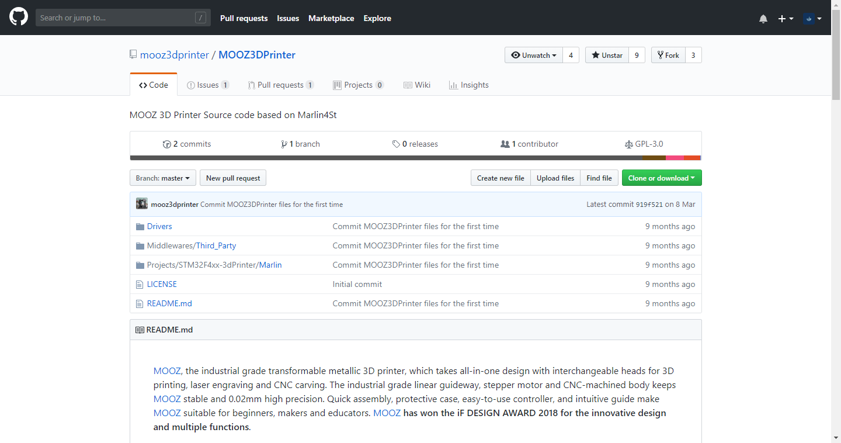View the 1 contributor page
This screenshot has height=443, width=841.
click(x=530, y=144)
